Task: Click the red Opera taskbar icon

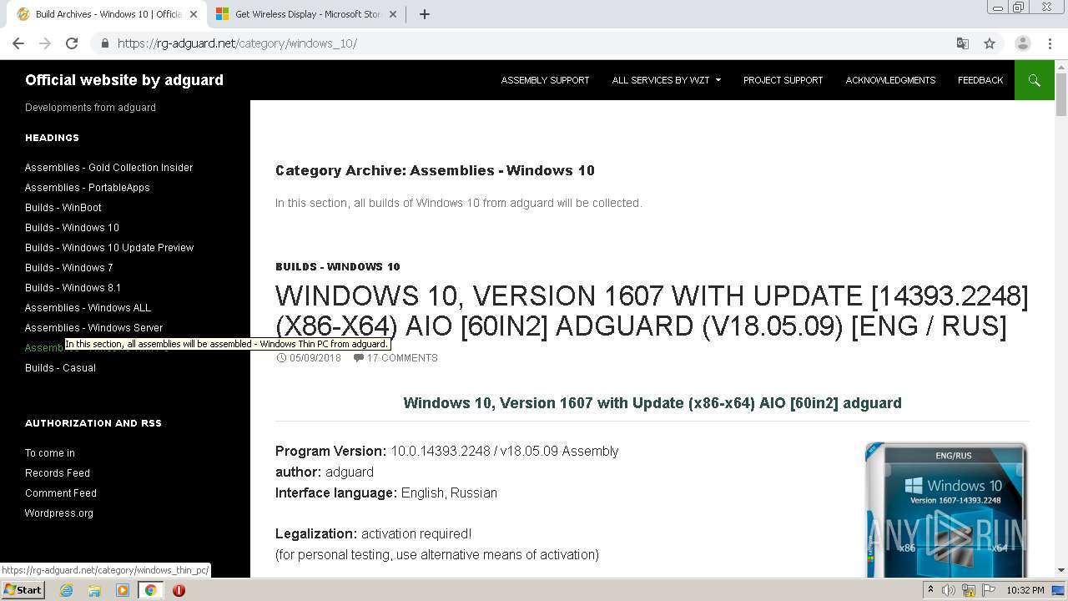Action: point(179,590)
